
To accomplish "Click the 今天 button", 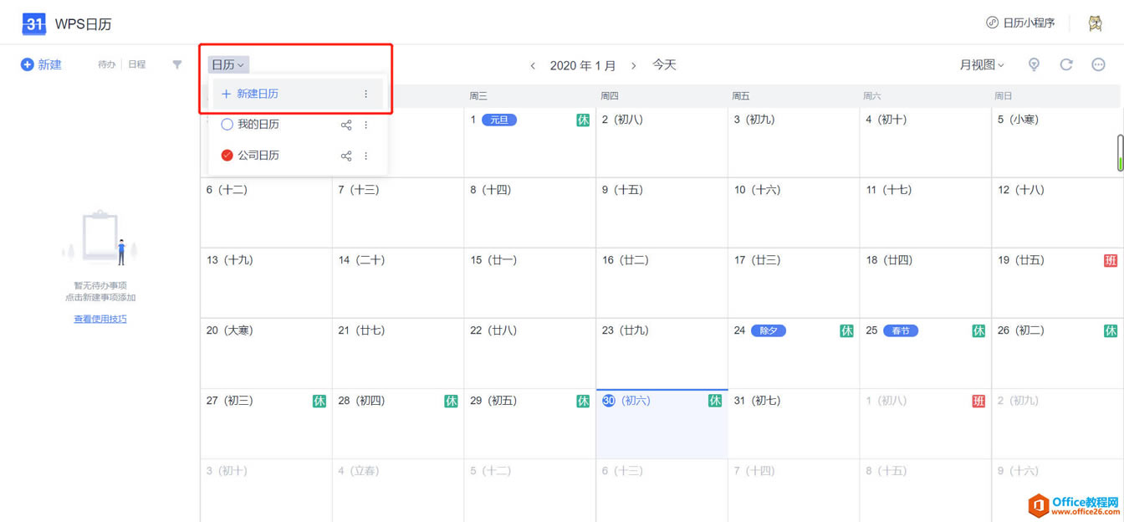I will coord(664,64).
